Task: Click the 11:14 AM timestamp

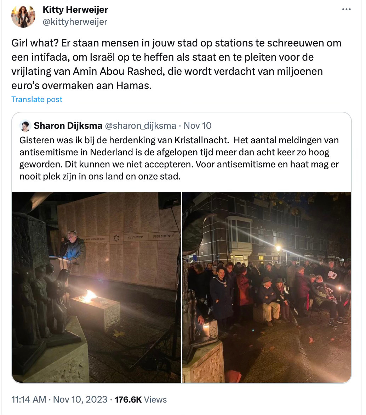Action: pyautogui.click(x=29, y=399)
